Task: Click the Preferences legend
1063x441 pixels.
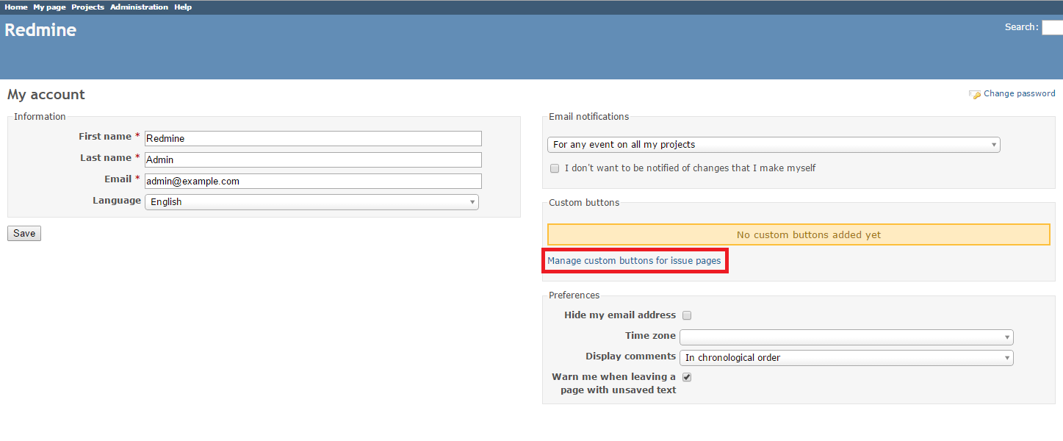Action: pos(574,295)
